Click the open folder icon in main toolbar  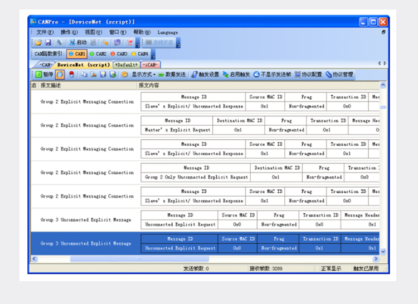click(x=38, y=42)
